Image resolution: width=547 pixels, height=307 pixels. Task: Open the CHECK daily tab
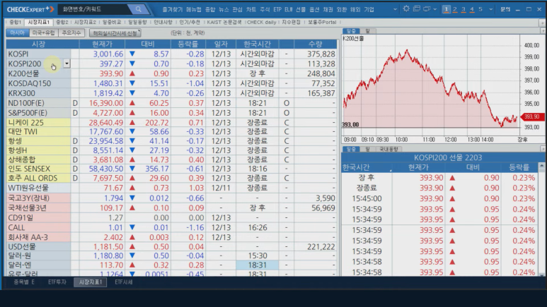point(261,23)
